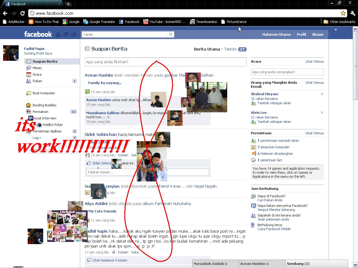Viewport: 358px width, 268px height.
Task: Open the Akaun menu
Action: [318, 34]
